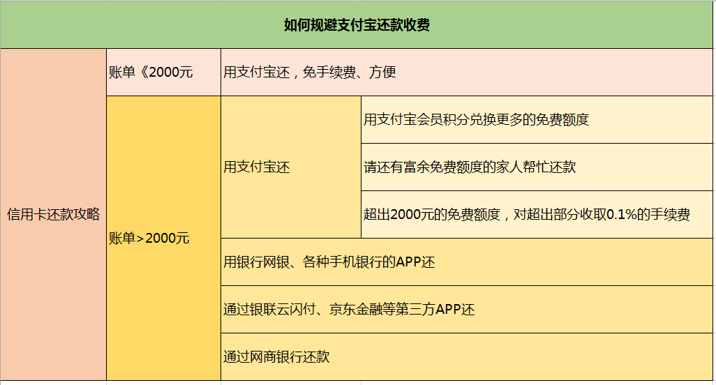716x385 pixels.
Task: Click the 用支付宝还，免手续费、方便 cell
Action: (x=467, y=72)
